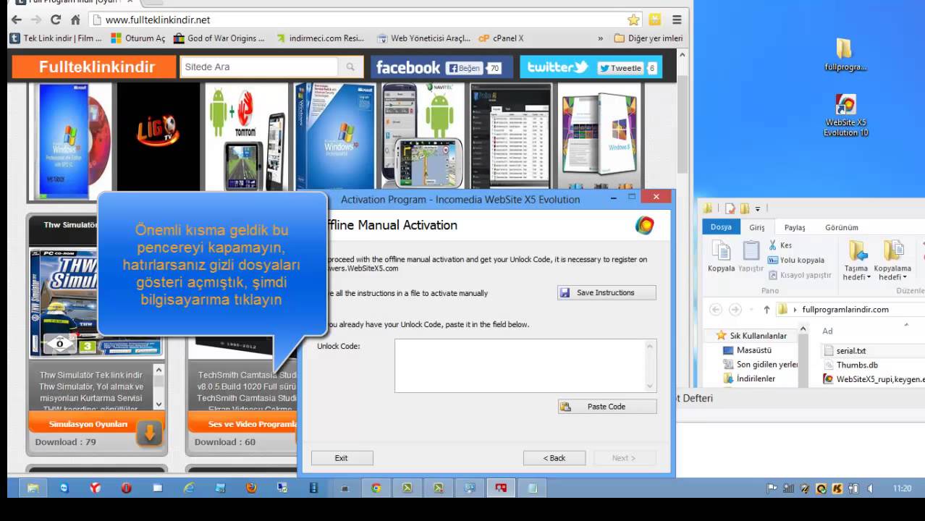Click the Ad column header

[x=827, y=331]
